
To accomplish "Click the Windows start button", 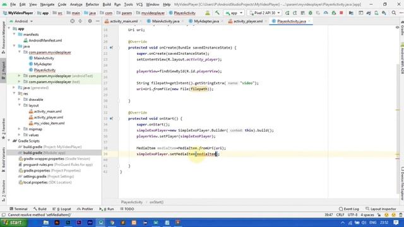I will point(13,223).
